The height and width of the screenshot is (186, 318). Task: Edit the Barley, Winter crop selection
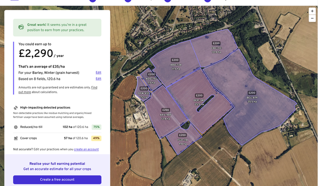98,72
